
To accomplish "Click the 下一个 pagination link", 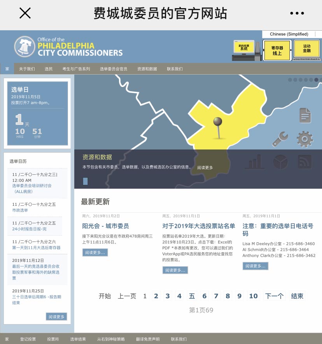I will 274,296.
